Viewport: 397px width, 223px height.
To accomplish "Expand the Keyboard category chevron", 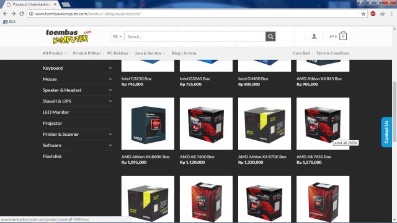I will click(x=110, y=68).
